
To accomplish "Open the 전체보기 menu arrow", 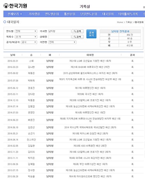I will (21, 14).
